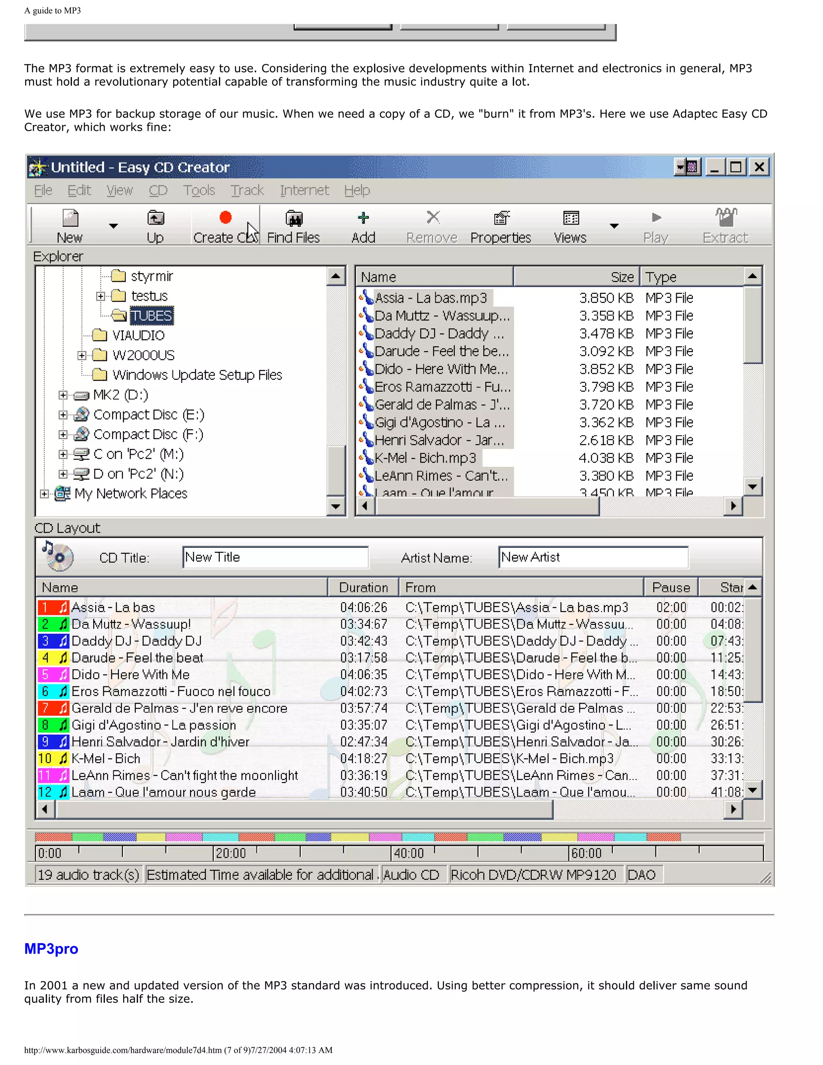Open the Views dropdown arrow
This screenshot has width=823, height=1065.
click(x=614, y=226)
